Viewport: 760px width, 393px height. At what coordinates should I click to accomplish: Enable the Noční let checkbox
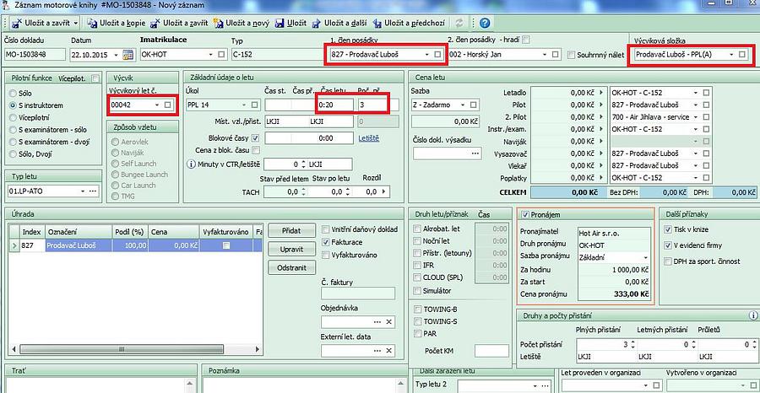pos(417,240)
